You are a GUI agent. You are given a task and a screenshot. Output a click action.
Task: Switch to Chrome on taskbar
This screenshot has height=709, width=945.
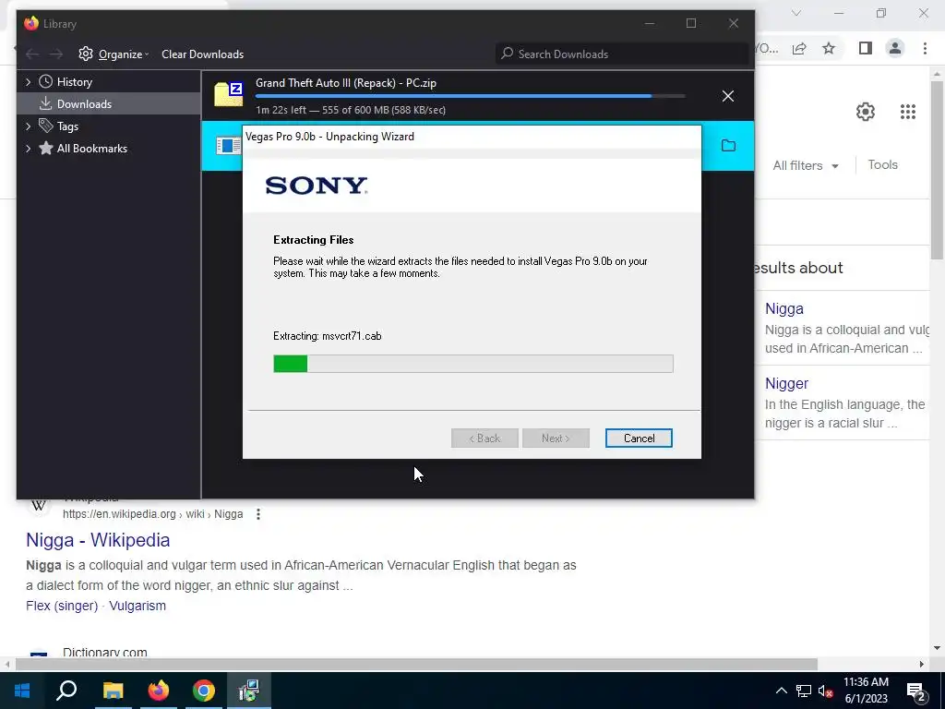coord(204,691)
